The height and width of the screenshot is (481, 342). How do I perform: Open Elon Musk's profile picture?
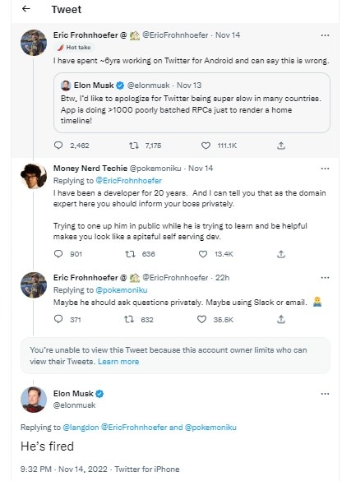pyautogui.click(x=34, y=400)
